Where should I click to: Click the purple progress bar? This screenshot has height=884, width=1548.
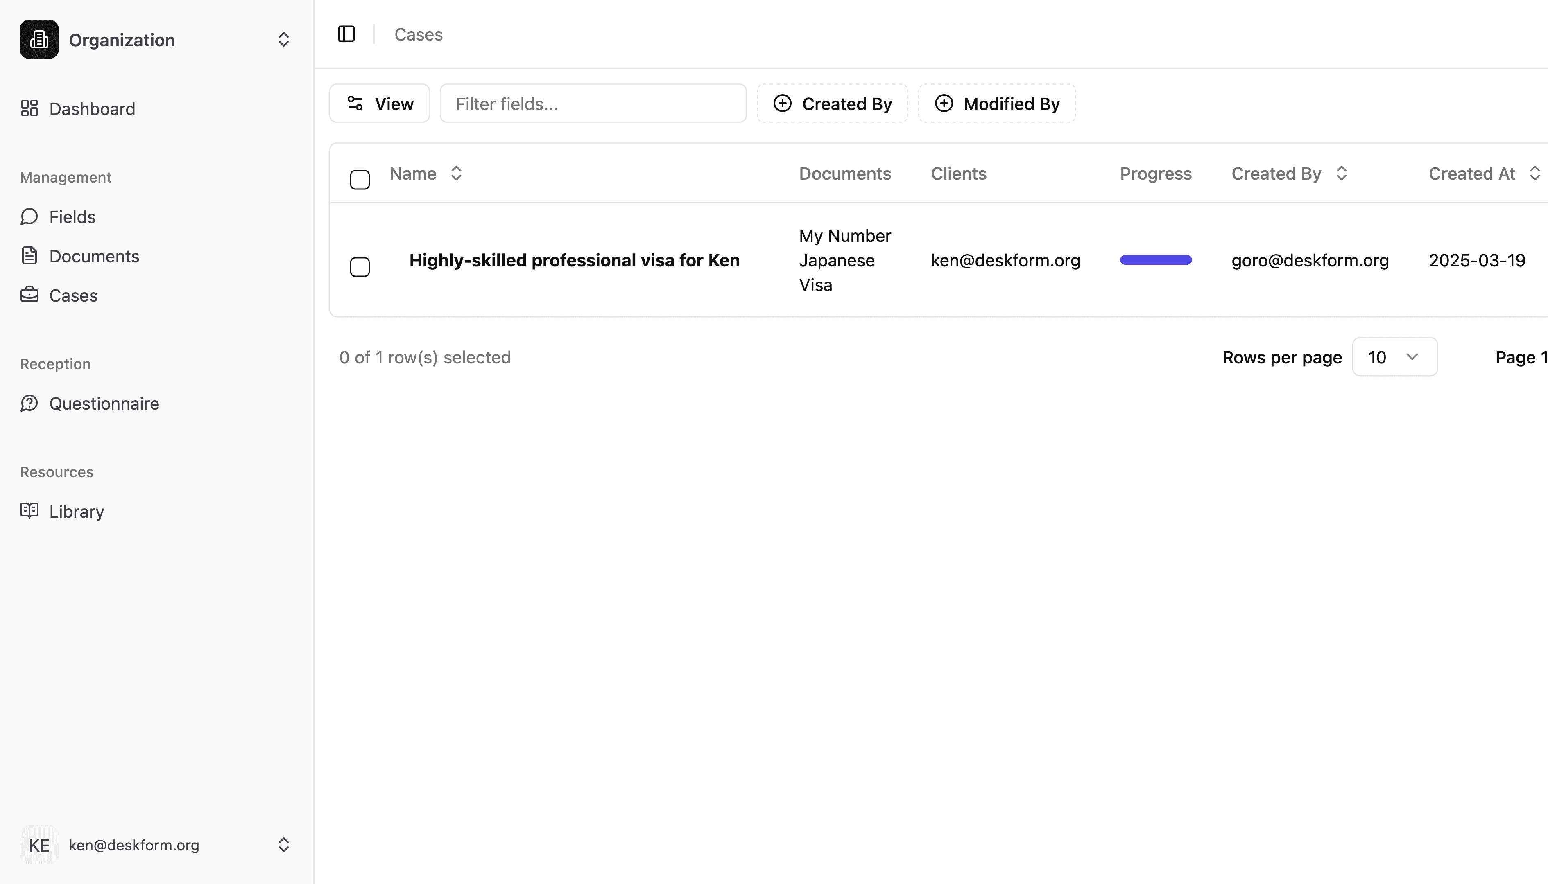click(x=1156, y=260)
